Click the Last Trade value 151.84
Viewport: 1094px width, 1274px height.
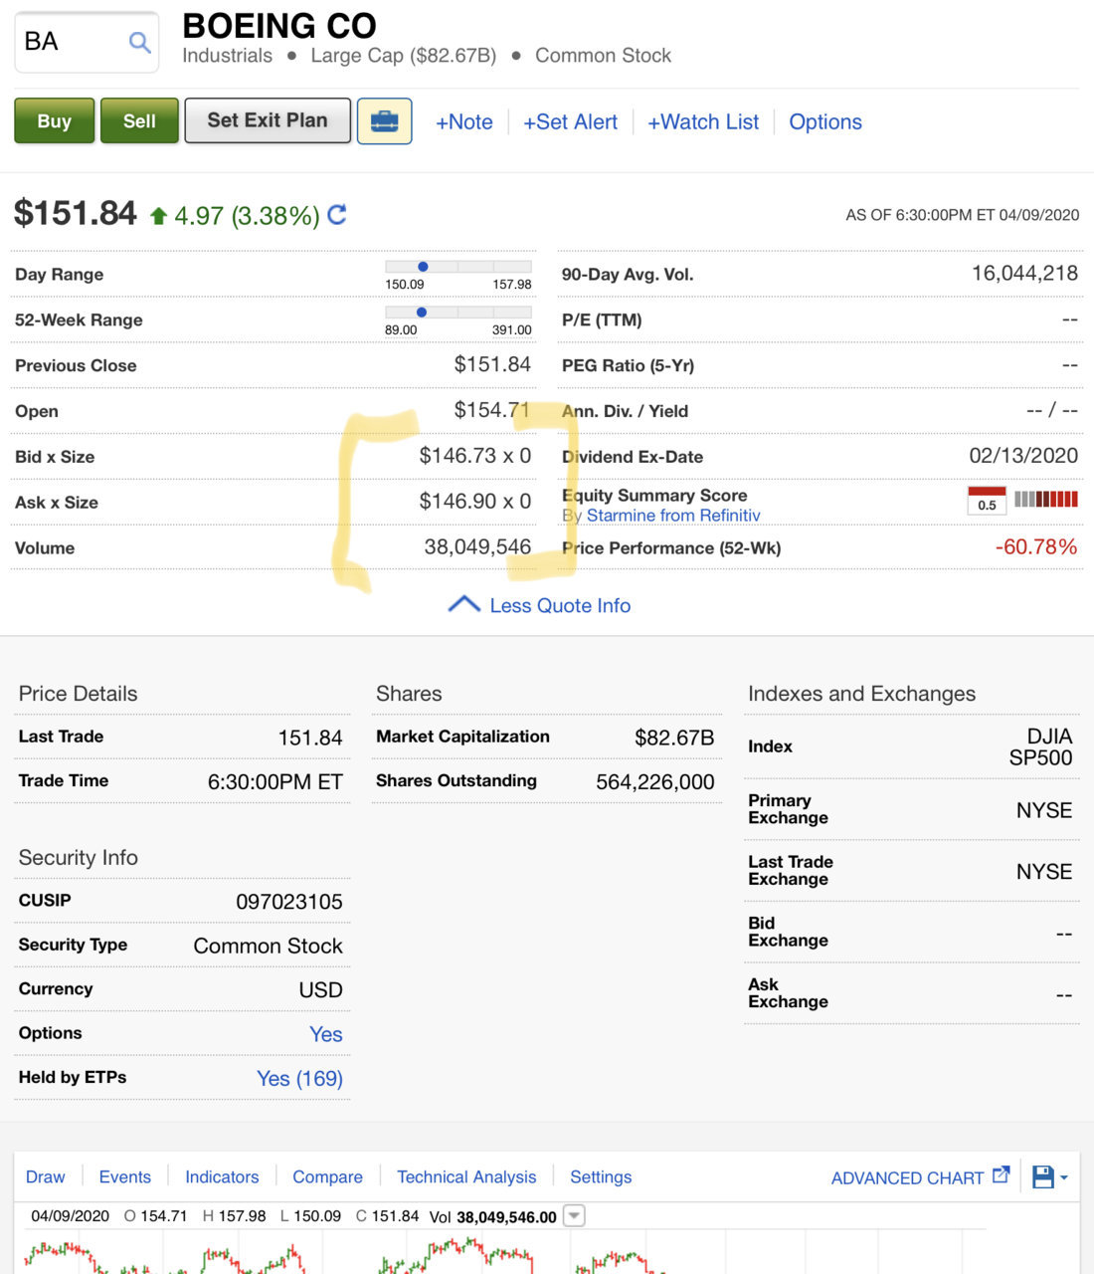tap(310, 738)
